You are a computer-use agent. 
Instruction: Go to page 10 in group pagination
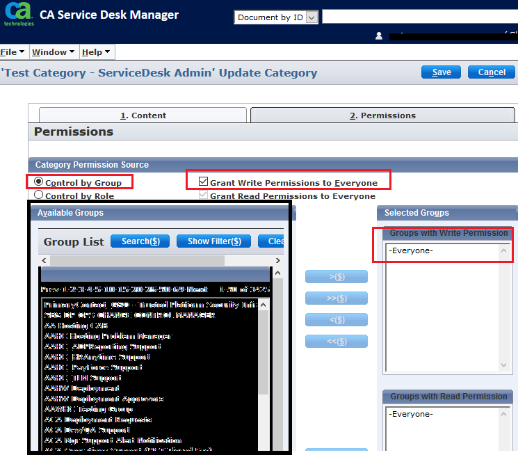coord(109,289)
